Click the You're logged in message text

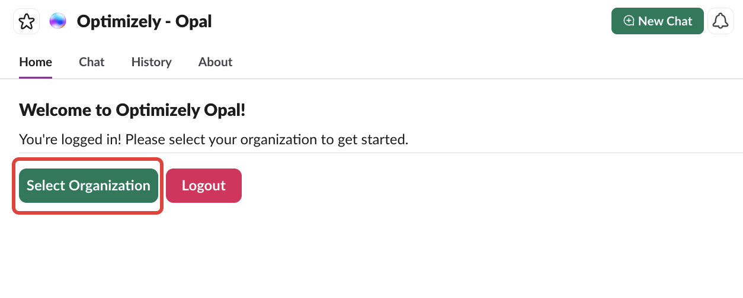click(x=213, y=140)
